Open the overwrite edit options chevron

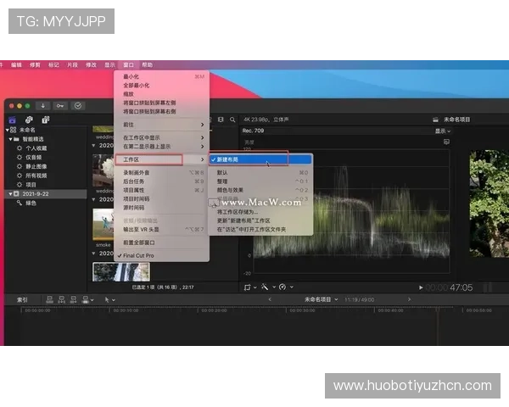point(92,300)
